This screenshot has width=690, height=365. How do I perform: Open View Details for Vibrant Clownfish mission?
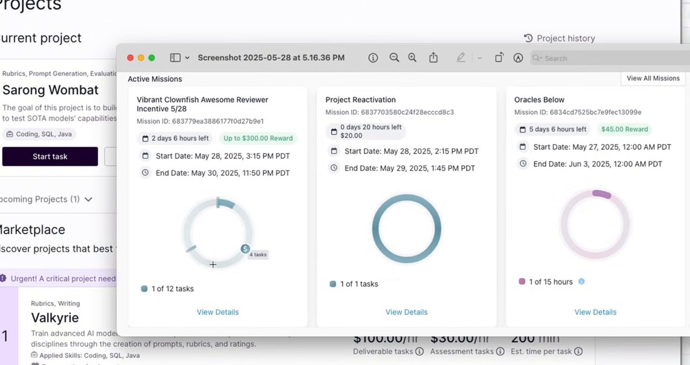tap(218, 312)
